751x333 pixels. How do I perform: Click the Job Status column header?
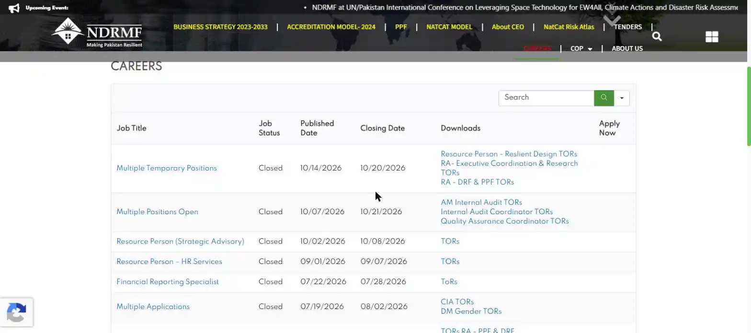269,128
